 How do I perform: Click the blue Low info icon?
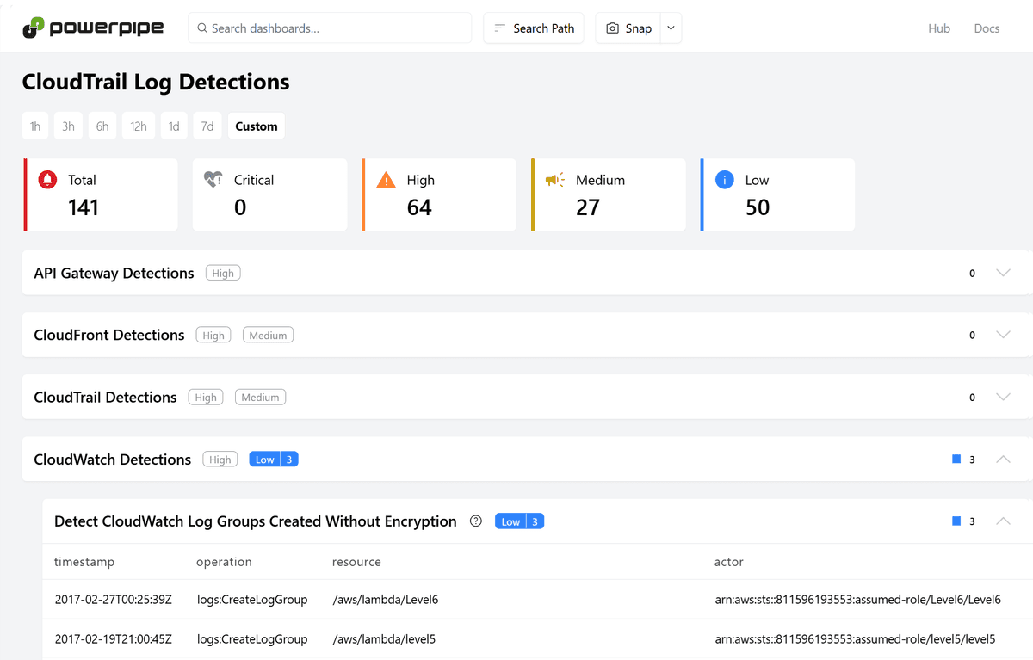(725, 180)
